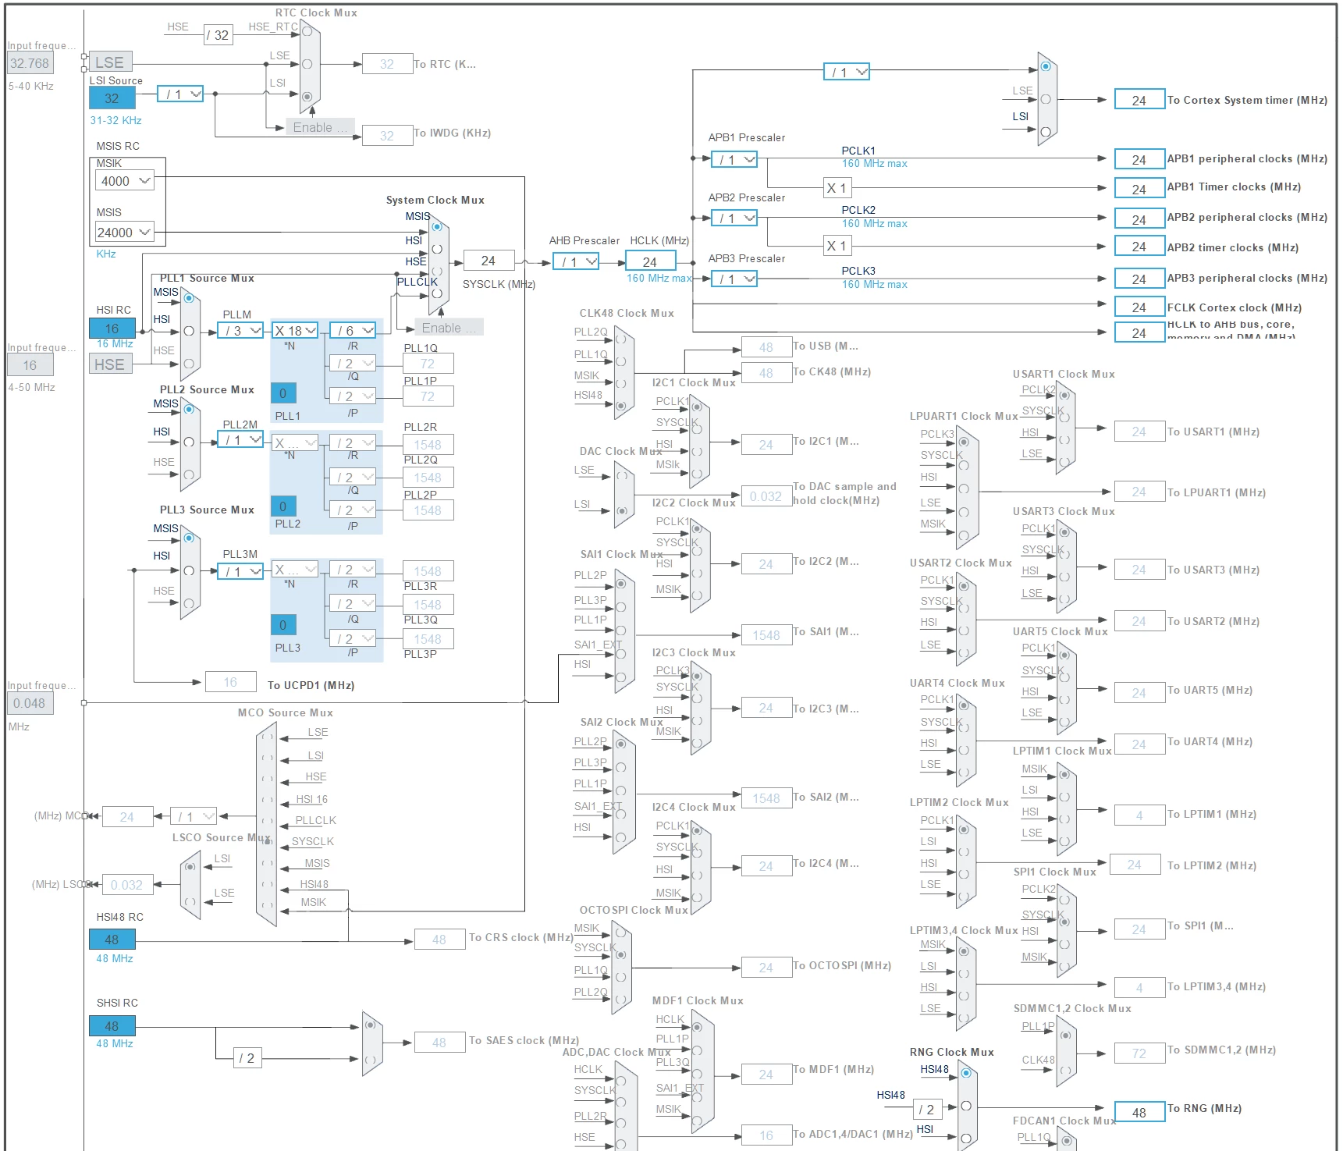The height and width of the screenshot is (1151, 1343).
Task: Click the To IWDG value 32
Action: coord(387,136)
